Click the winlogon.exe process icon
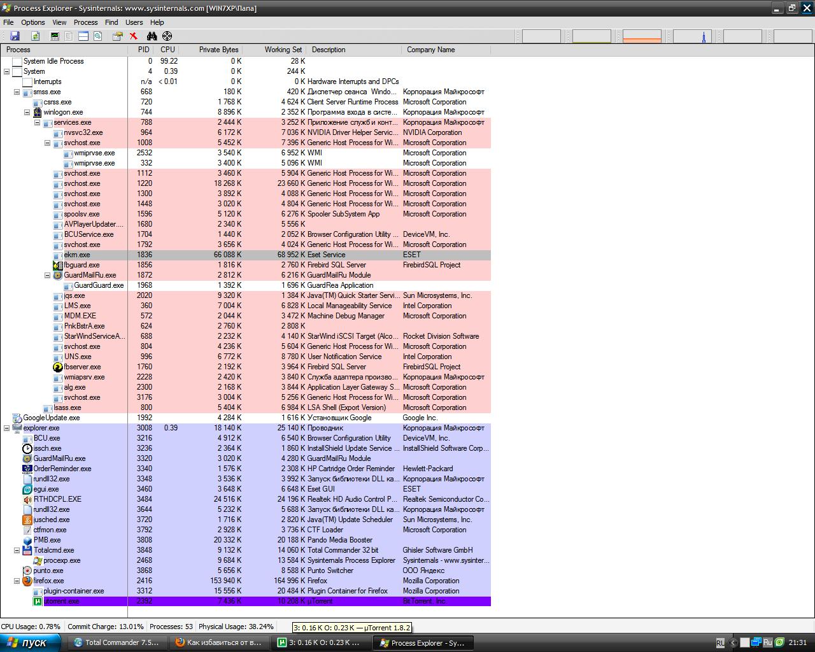Image resolution: width=815 pixels, height=652 pixels. coord(38,112)
